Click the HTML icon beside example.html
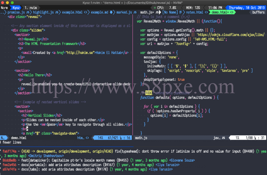 click(85, 12)
